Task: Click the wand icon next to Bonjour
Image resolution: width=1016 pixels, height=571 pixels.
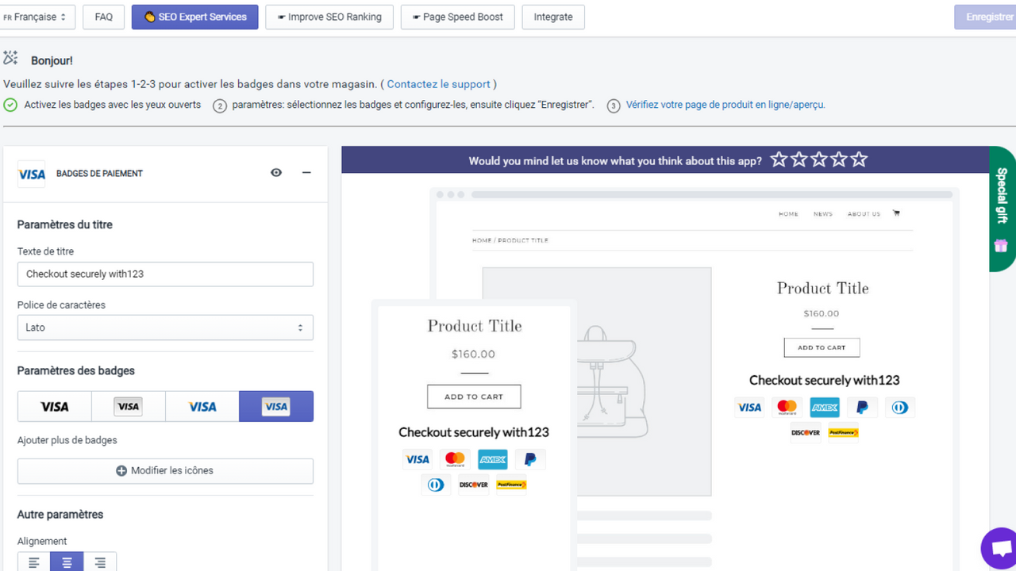Action: [x=10, y=58]
